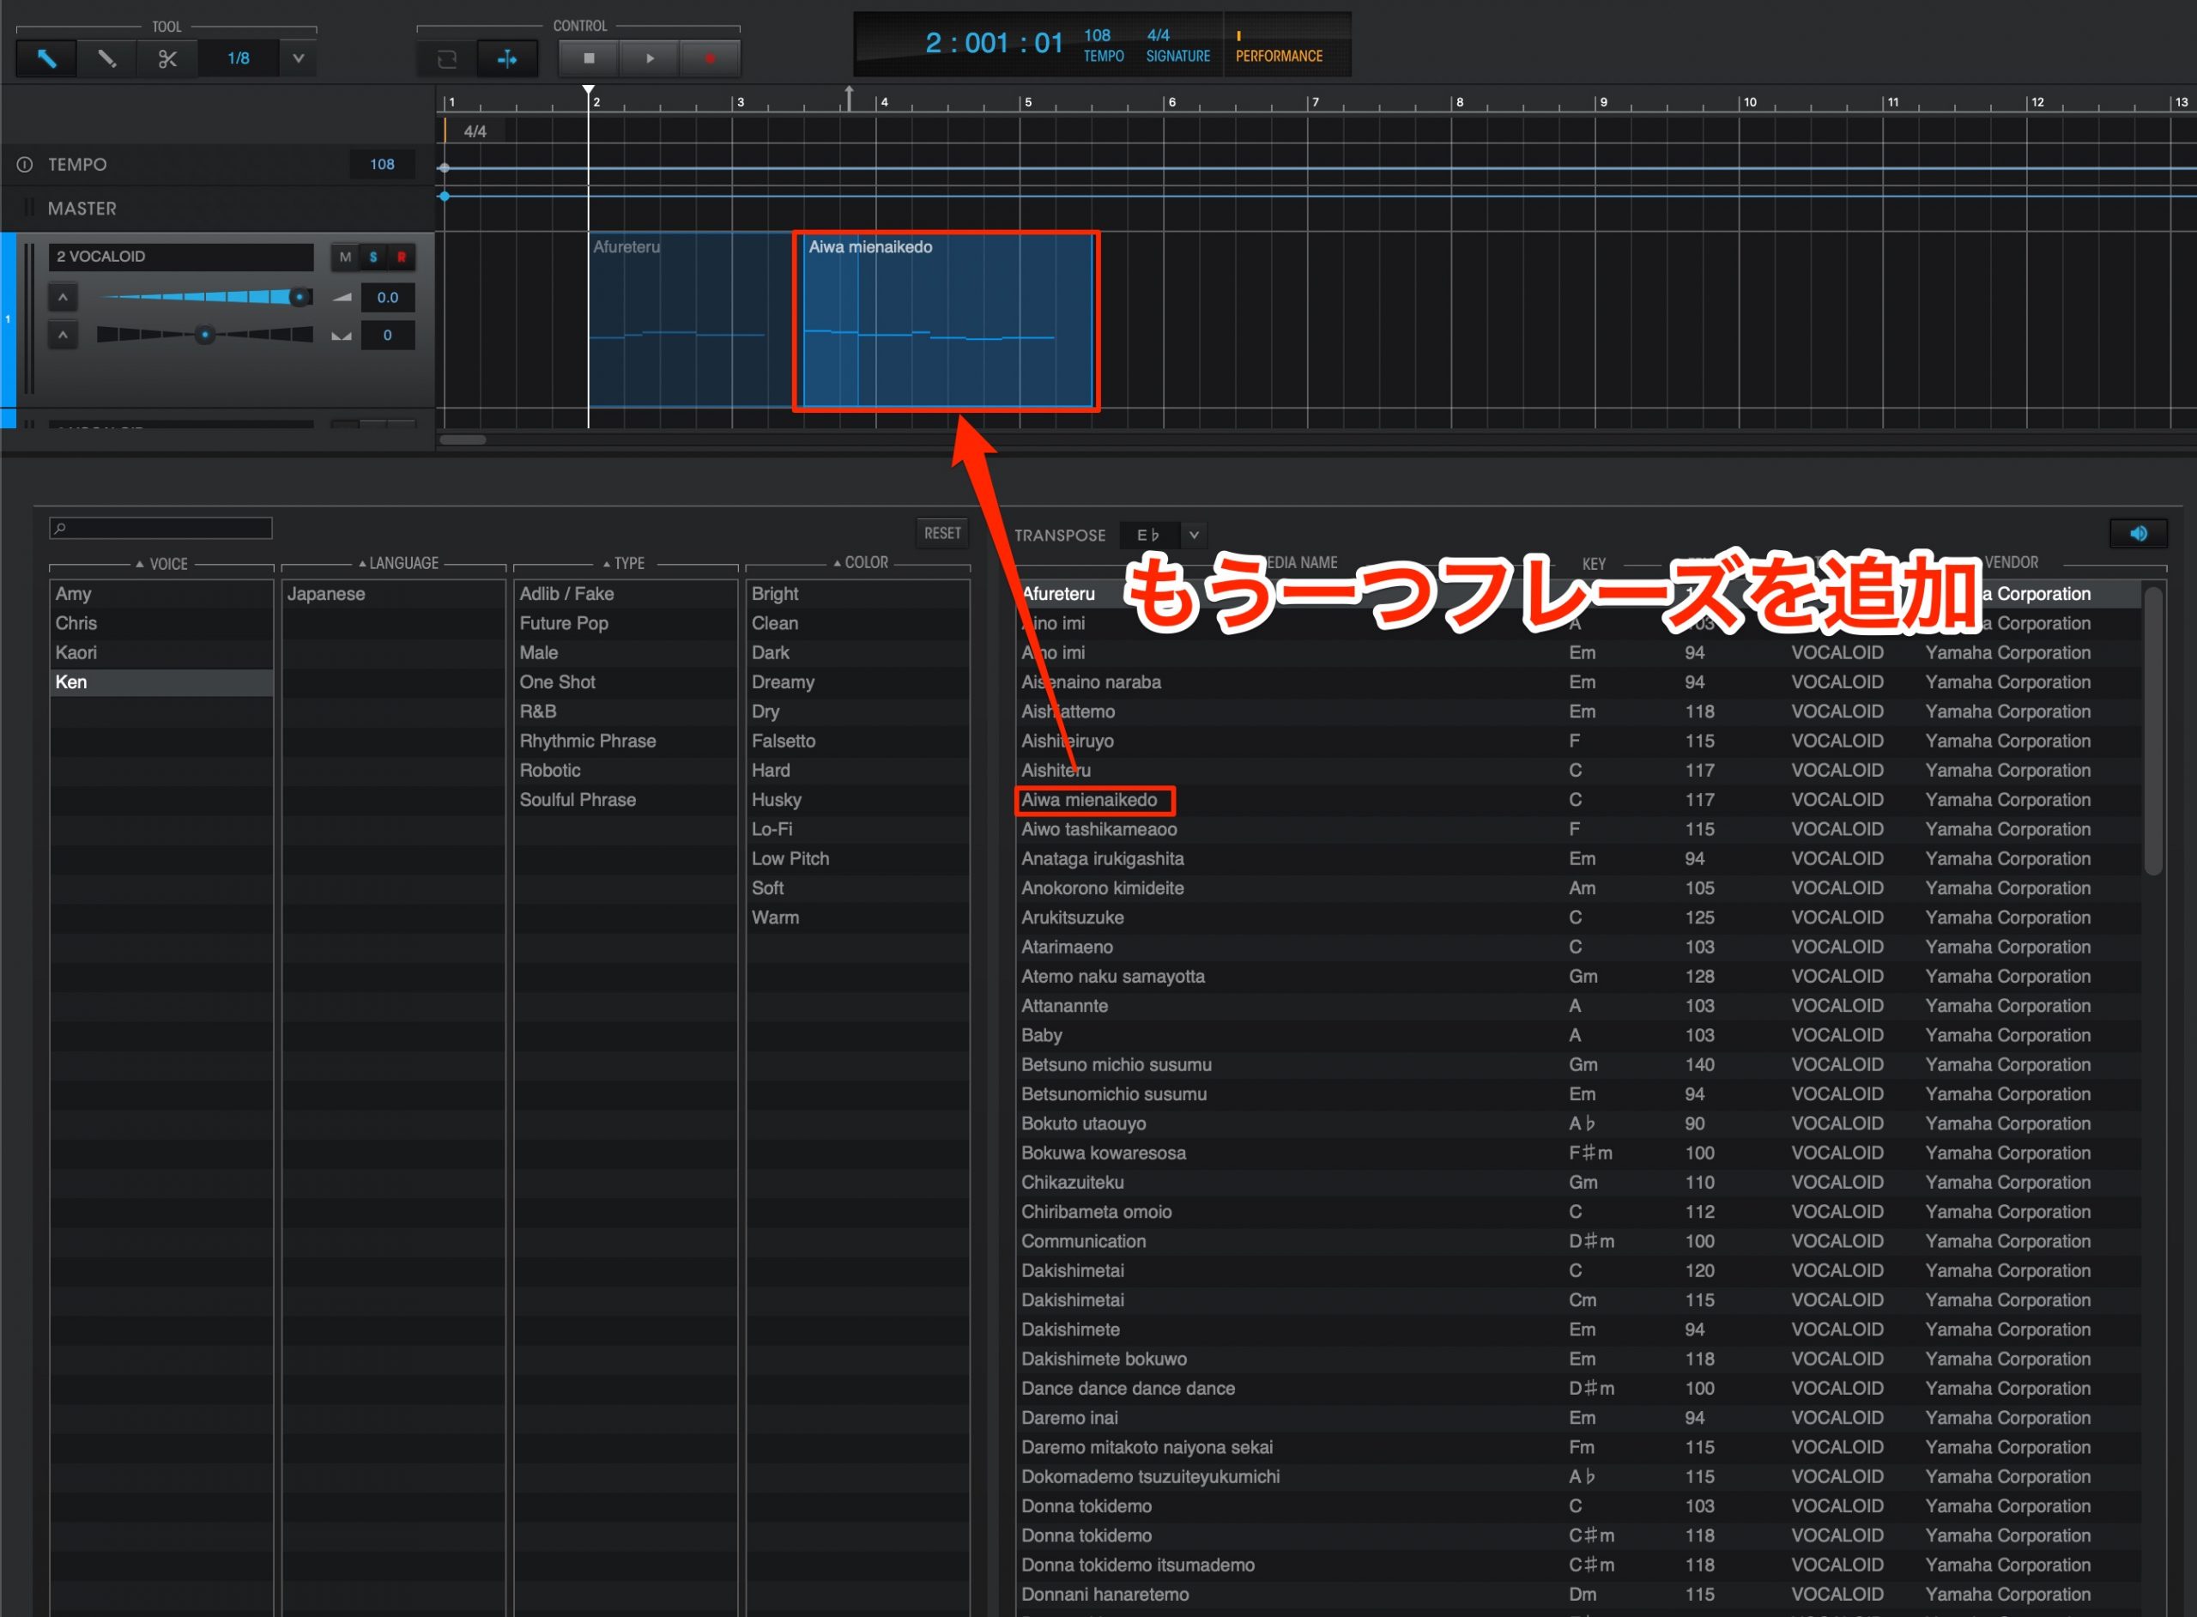Select the Aiwa mienaikedo phrase row

click(x=1577, y=800)
